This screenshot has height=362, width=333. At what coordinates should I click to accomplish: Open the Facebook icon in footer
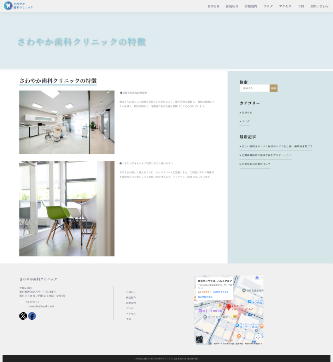pyautogui.click(x=32, y=316)
